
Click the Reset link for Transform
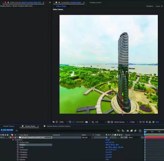[x=108, y=140]
